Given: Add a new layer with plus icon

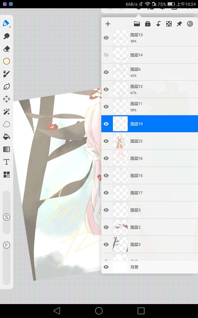Looking at the screenshot, I should point(108,24).
